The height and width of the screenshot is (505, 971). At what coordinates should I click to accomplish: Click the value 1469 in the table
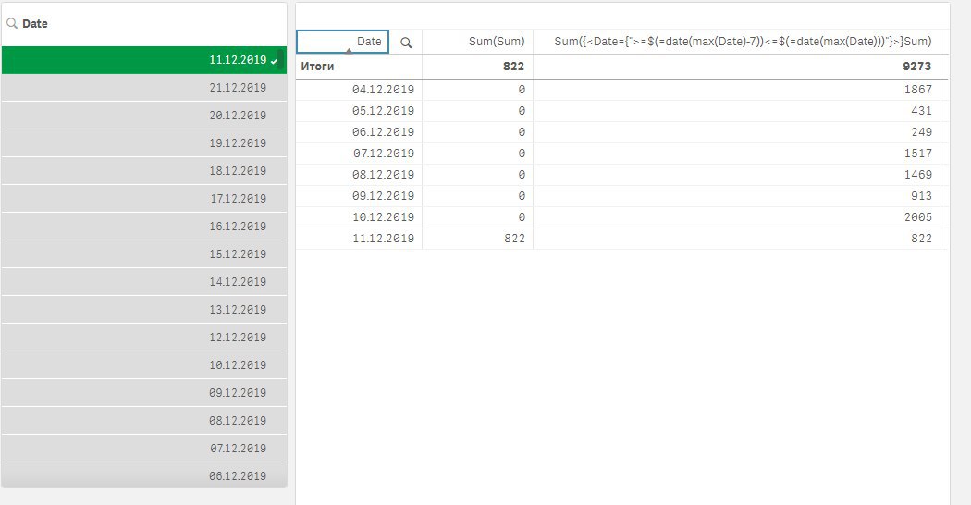click(x=917, y=175)
